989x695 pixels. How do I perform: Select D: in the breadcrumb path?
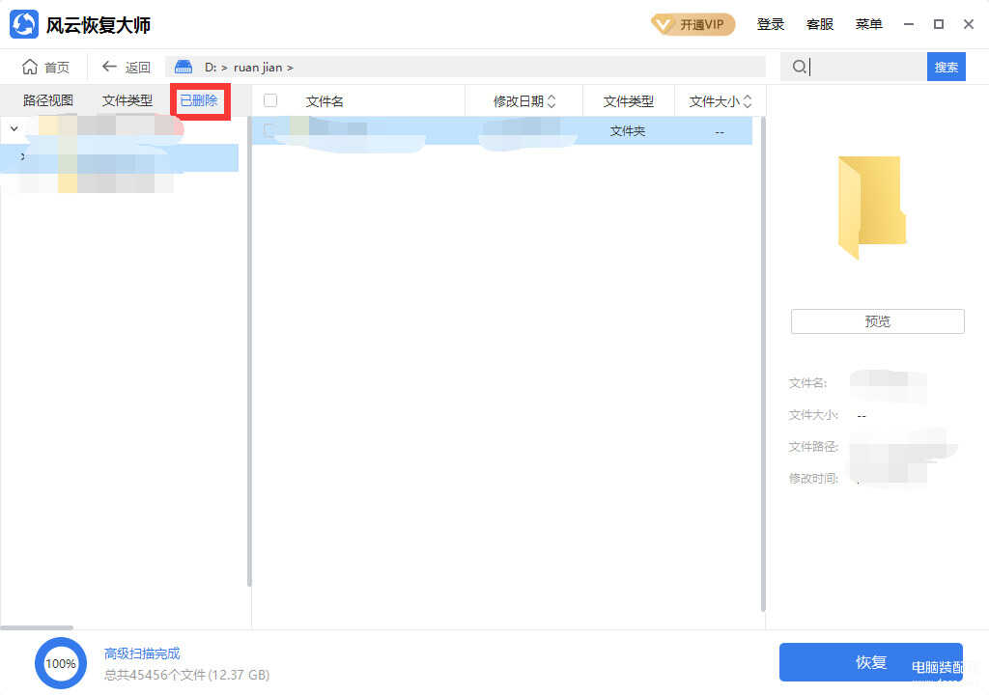coord(211,68)
